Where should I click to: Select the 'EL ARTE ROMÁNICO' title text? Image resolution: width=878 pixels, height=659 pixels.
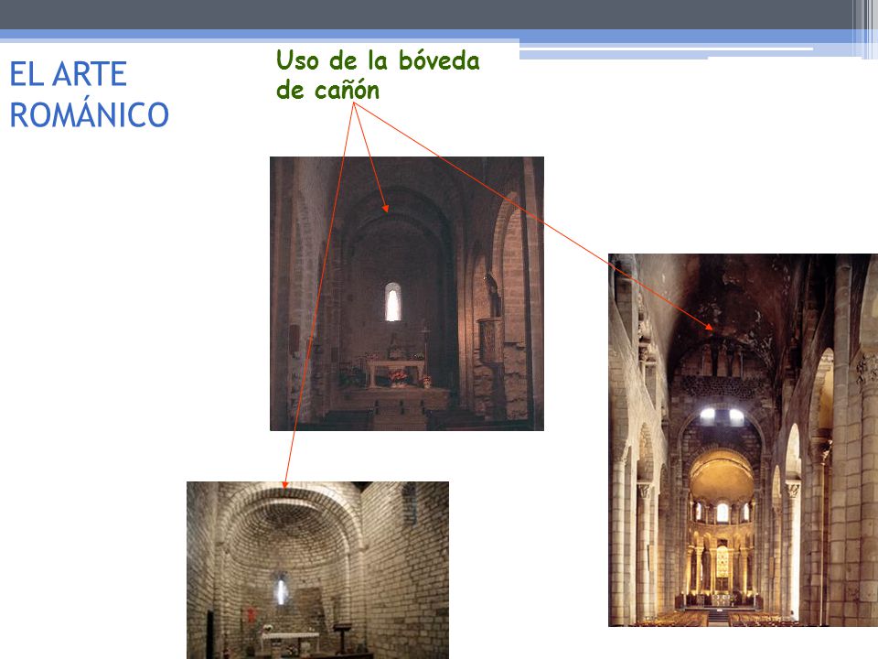pyautogui.click(x=89, y=94)
